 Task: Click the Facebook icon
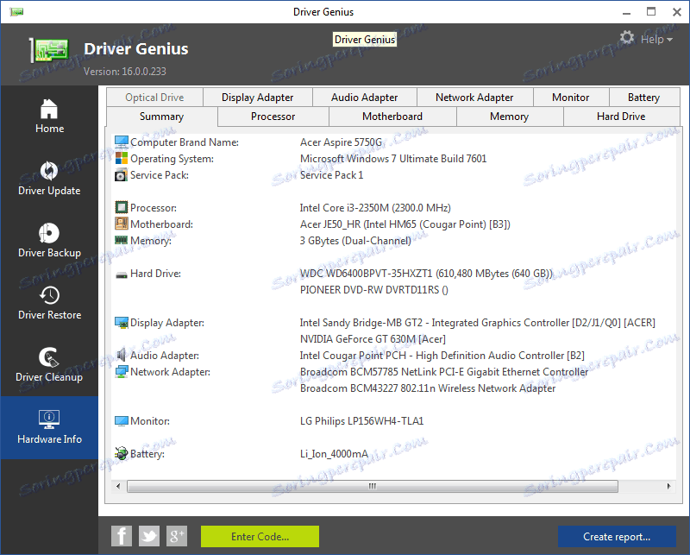pyautogui.click(x=122, y=536)
